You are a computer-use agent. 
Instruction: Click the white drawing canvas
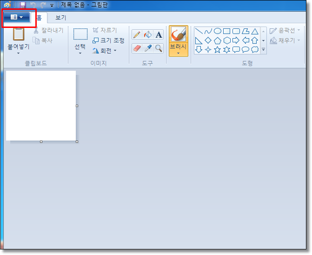41,106
